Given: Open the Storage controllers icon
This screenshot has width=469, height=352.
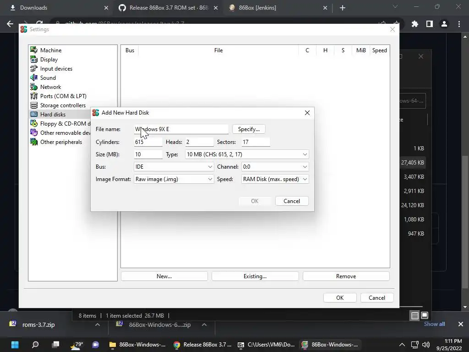Looking at the screenshot, I should pos(34,105).
